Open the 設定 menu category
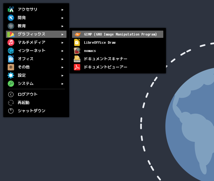This screenshot has height=181, width=214. [x=36, y=75]
